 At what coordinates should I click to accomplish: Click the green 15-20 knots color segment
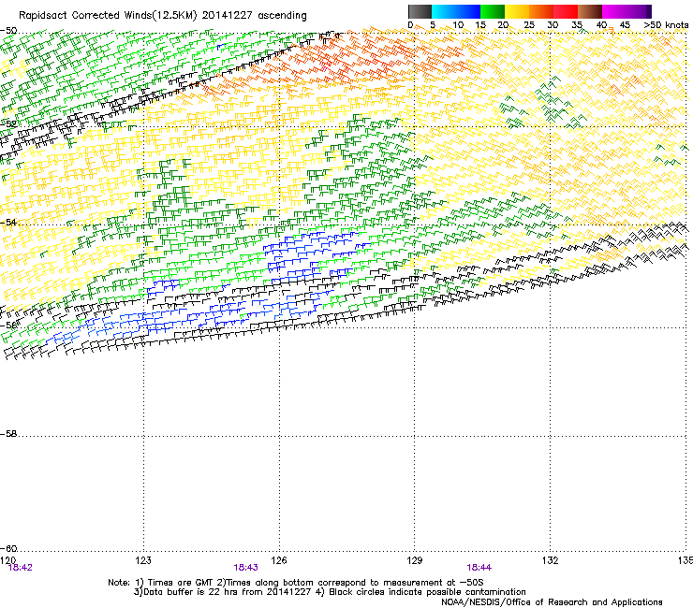click(x=493, y=11)
